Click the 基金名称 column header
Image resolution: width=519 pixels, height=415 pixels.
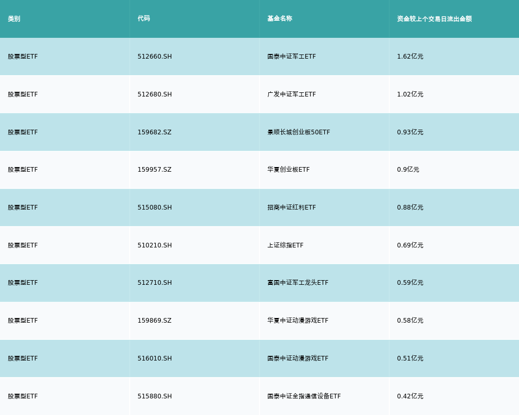click(x=280, y=19)
